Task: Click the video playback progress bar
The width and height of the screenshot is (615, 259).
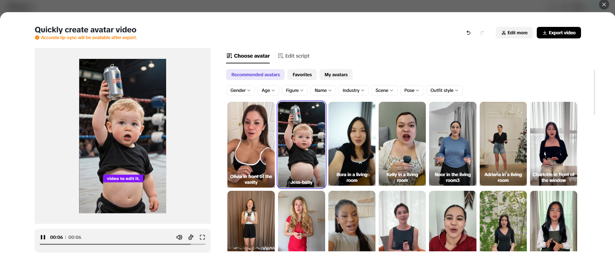Action: (x=122, y=244)
